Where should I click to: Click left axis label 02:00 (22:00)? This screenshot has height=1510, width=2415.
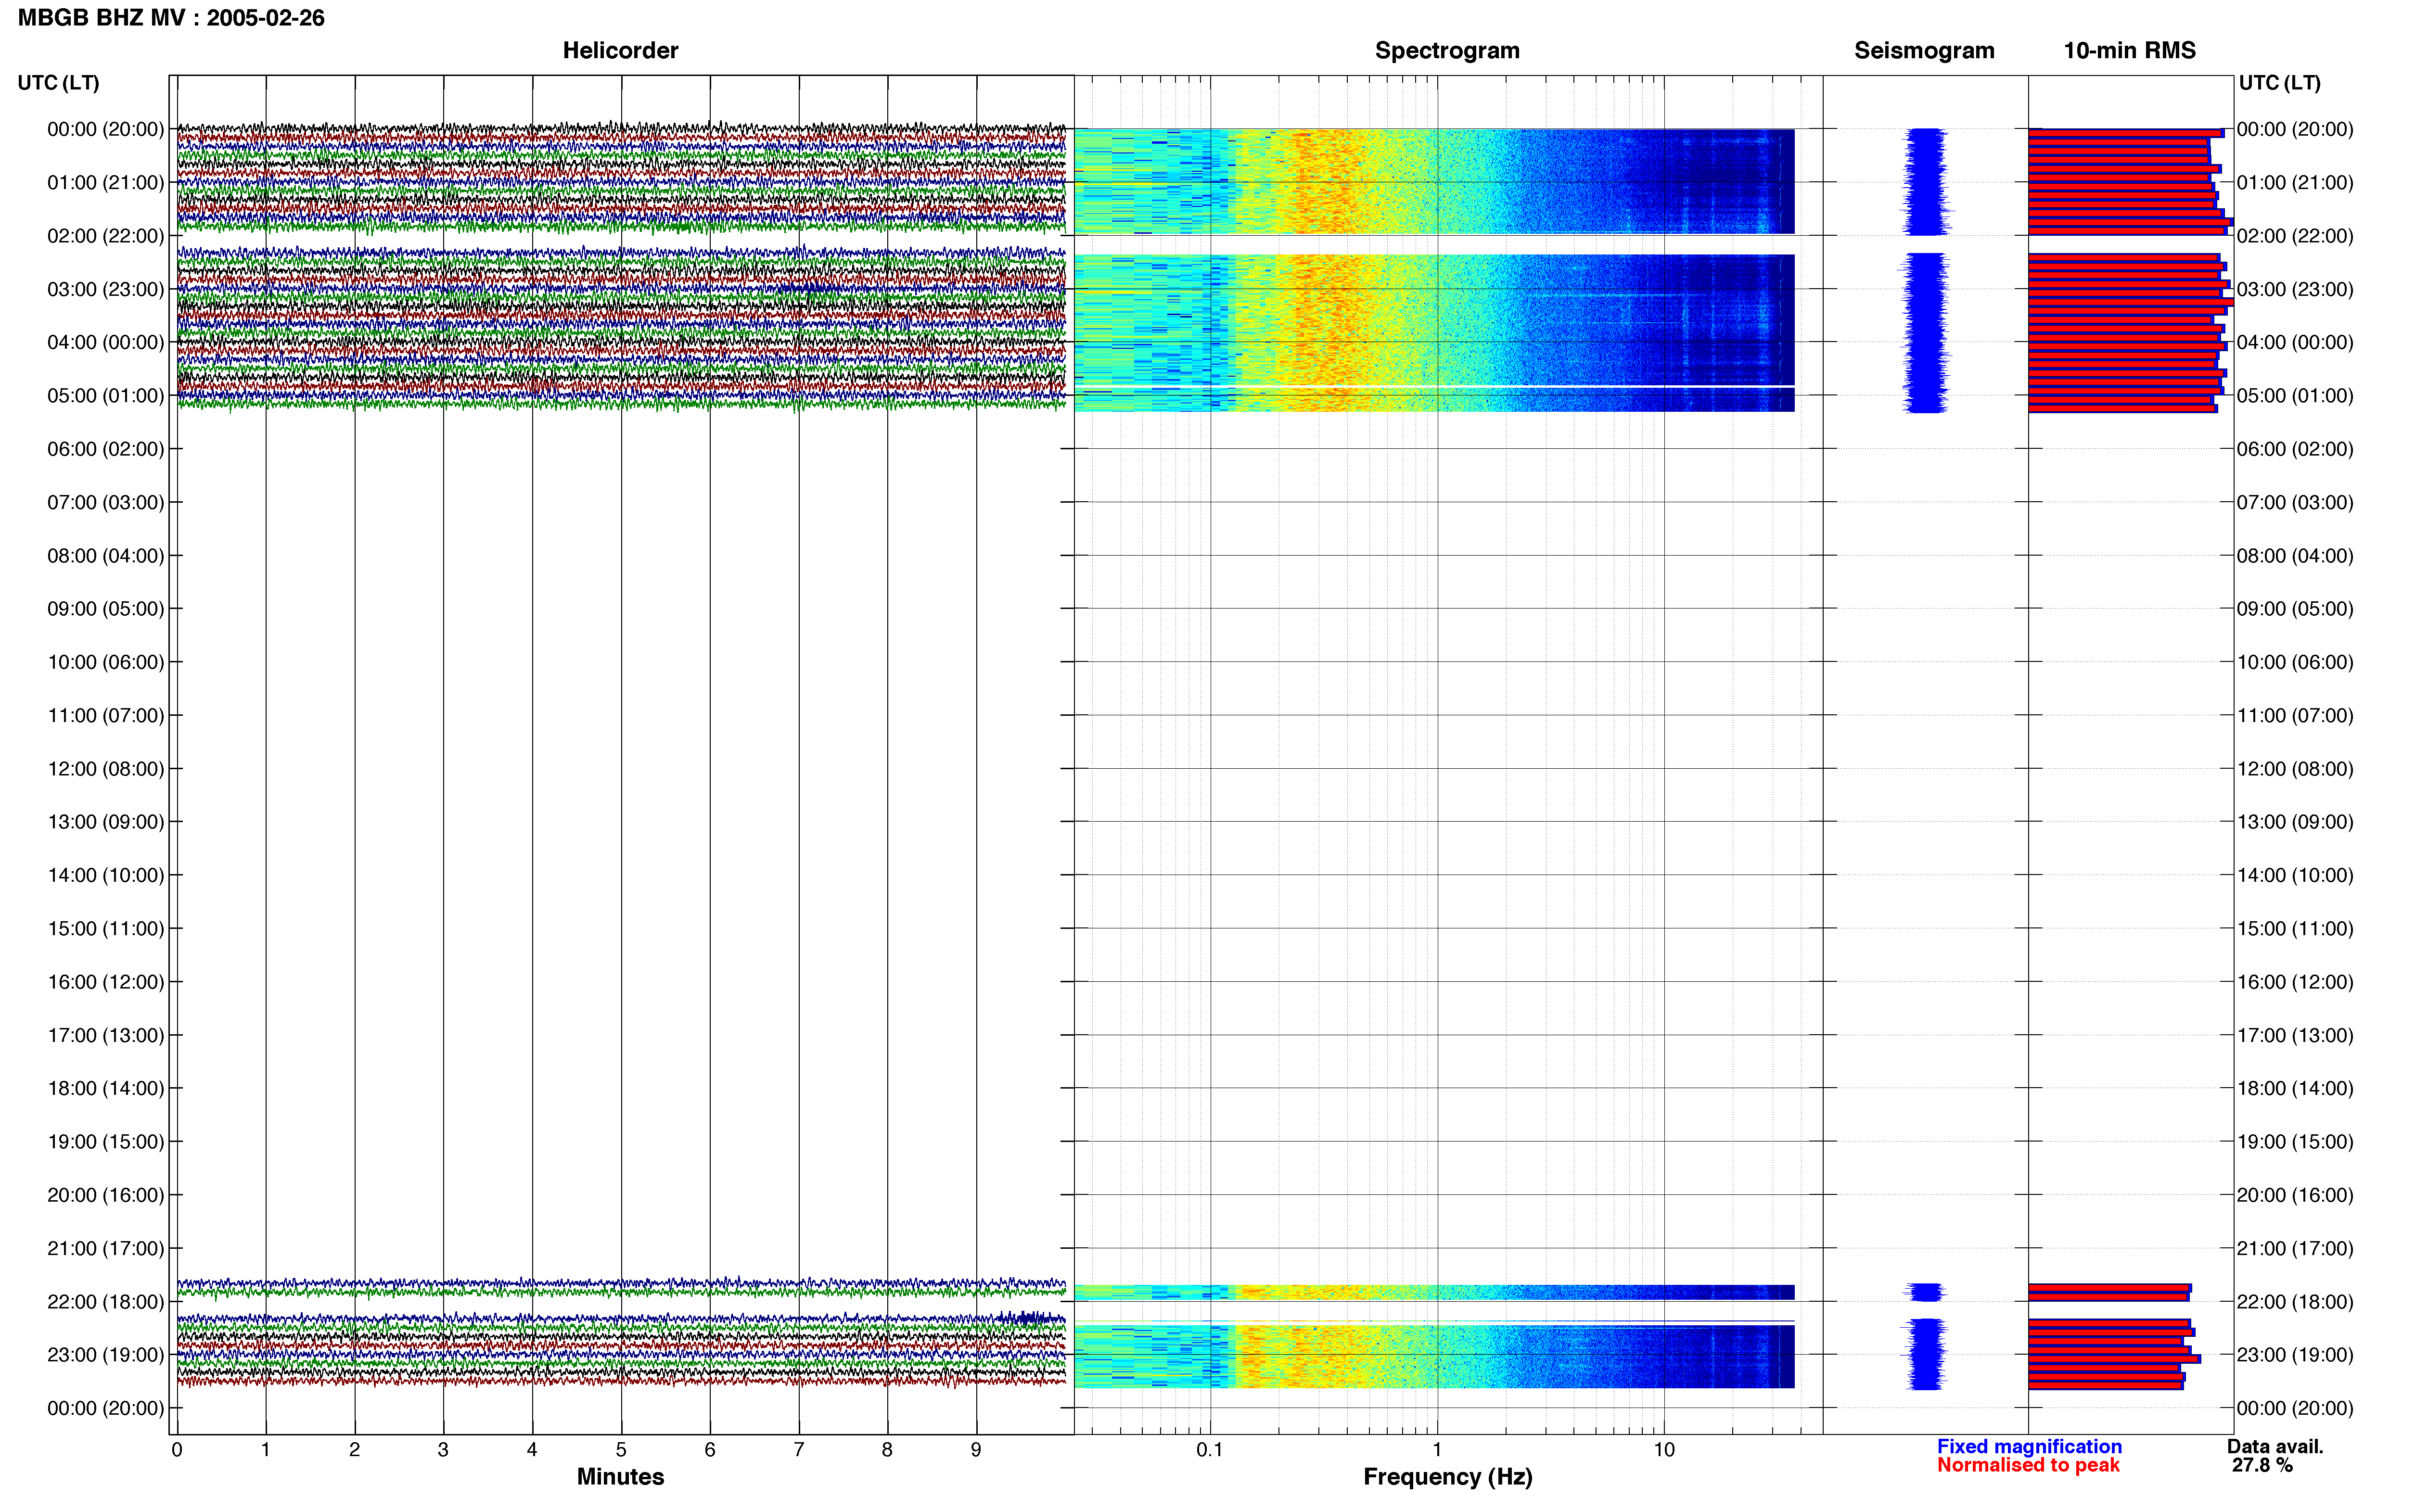click(x=106, y=236)
